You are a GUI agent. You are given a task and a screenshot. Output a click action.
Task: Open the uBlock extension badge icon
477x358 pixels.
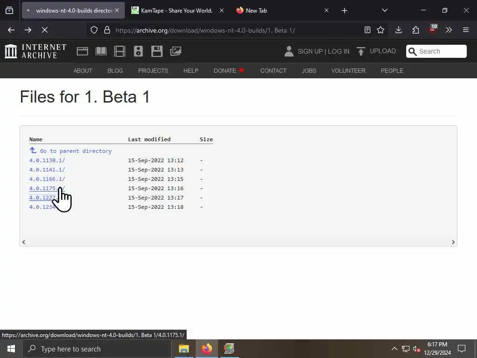[x=433, y=29]
